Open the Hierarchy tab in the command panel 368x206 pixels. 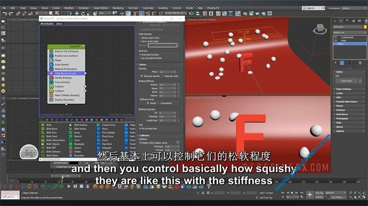click(x=347, y=21)
